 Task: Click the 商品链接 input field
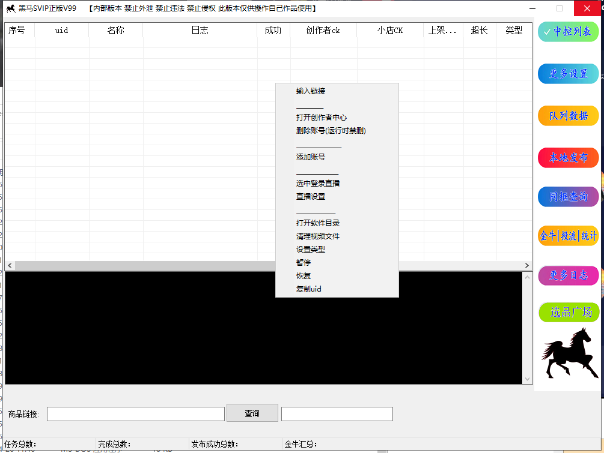click(x=136, y=414)
